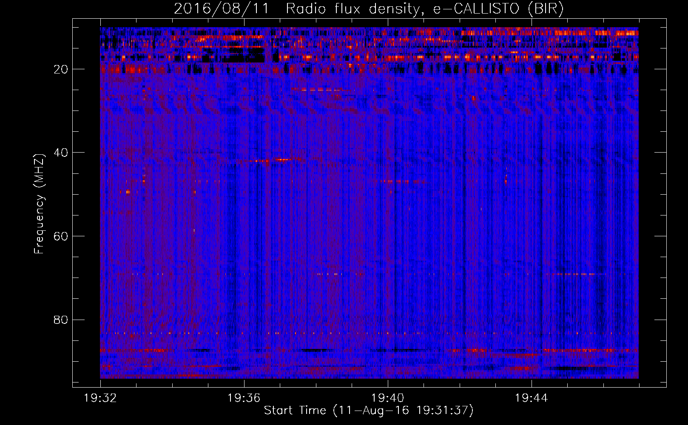Click the red patch at 20 MHz near 19:32
This screenshot has width=688, height=425.
pyautogui.click(x=128, y=69)
